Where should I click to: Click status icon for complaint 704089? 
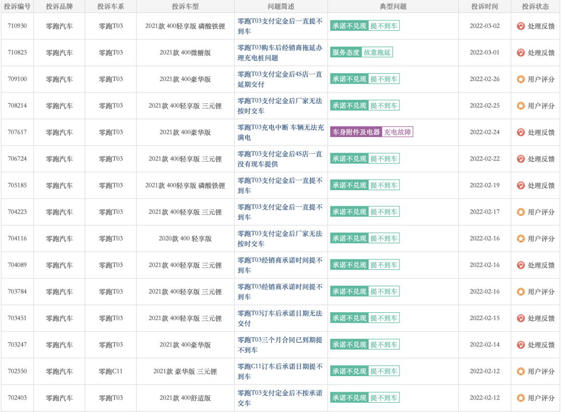click(520, 265)
